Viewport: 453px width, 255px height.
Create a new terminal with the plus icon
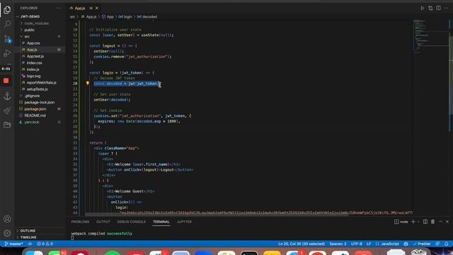(x=413, y=222)
